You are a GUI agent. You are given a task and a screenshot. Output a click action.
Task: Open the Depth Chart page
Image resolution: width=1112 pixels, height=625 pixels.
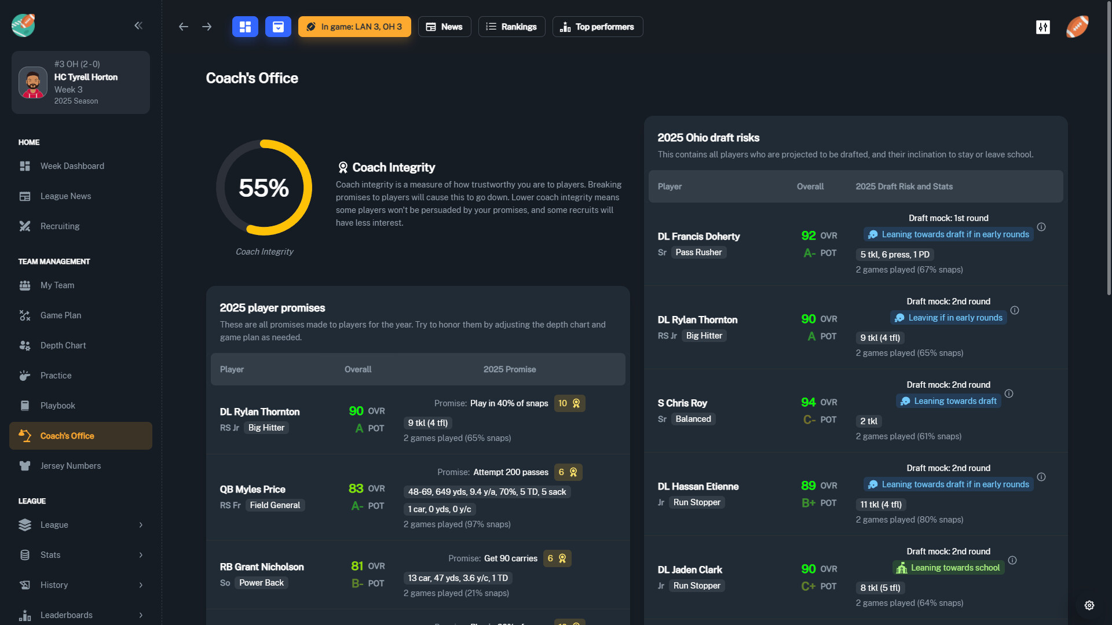pyautogui.click(x=64, y=345)
